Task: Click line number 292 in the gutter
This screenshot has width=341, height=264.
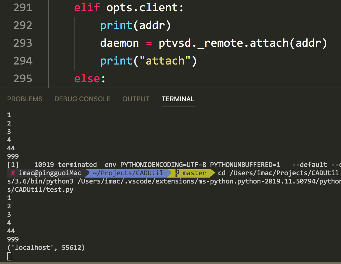Action: coord(23,25)
